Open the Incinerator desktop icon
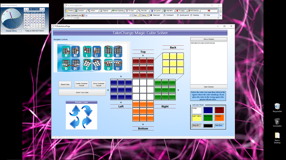This screenshot has width=286, height=160. [x=277, y=122]
